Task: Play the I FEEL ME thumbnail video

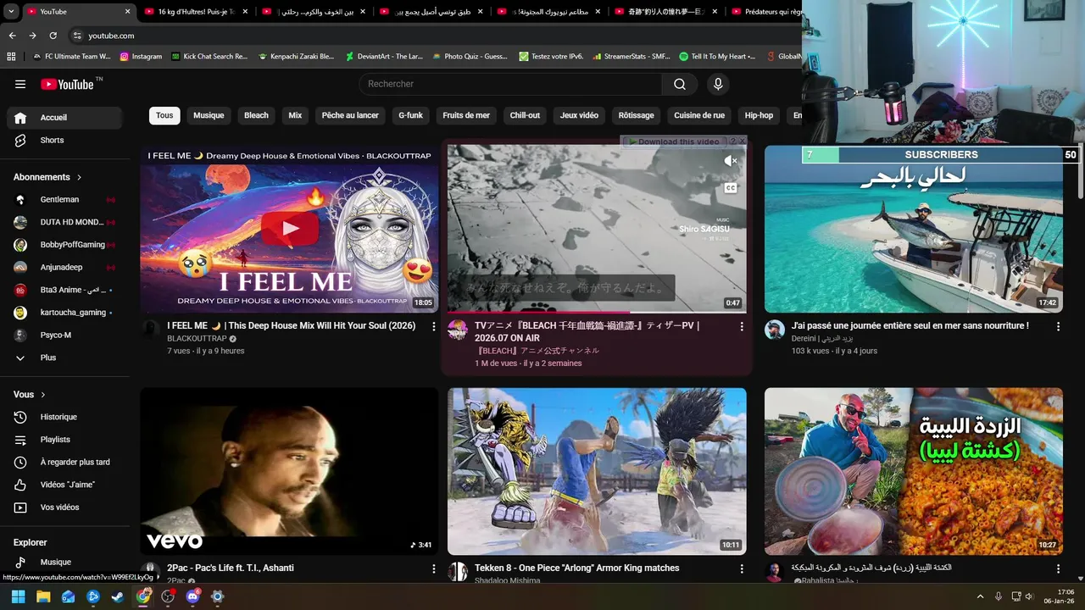Action: click(x=289, y=229)
